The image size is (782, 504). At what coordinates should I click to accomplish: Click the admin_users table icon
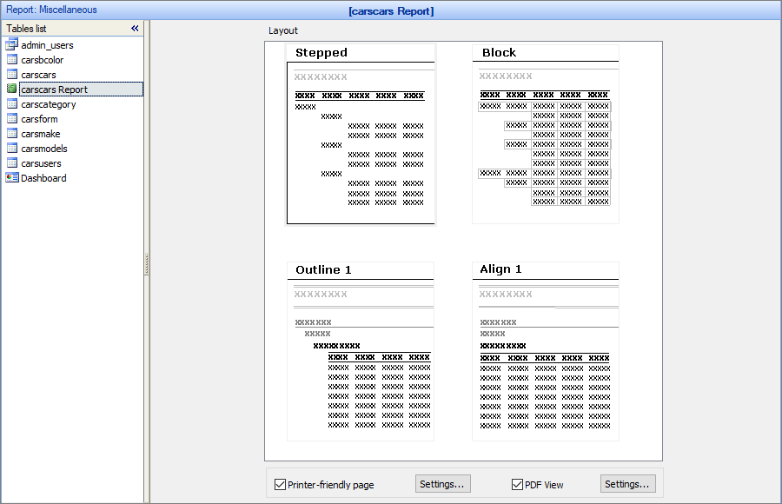pyautogui.click(x=12, y=45)
